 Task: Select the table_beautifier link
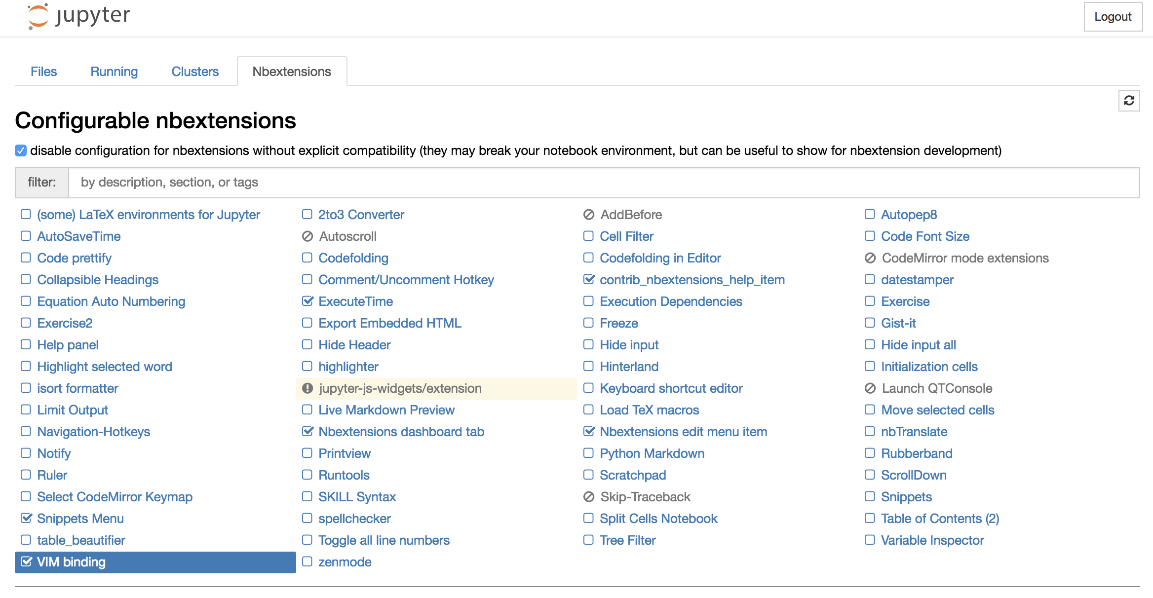pyautogui.click(x=81, y=540)
